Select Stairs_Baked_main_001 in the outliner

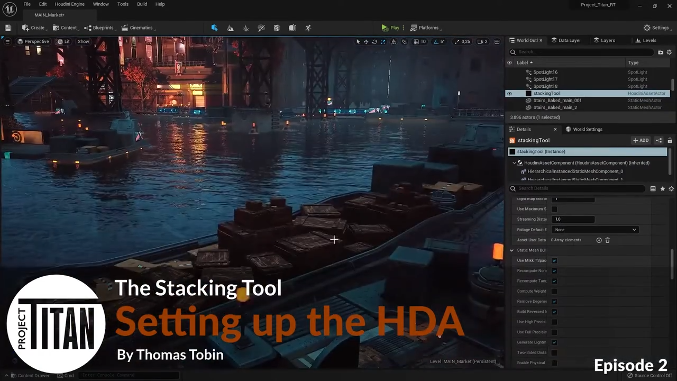tap(557, 101)
